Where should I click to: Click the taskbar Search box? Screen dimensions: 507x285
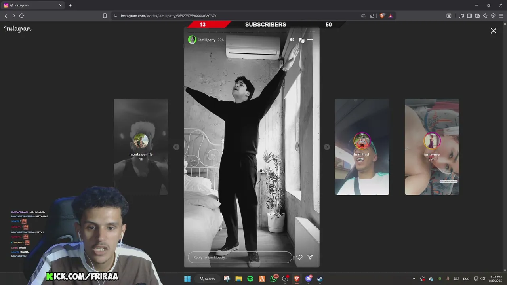pyautogui.click(x=207, y=279)
